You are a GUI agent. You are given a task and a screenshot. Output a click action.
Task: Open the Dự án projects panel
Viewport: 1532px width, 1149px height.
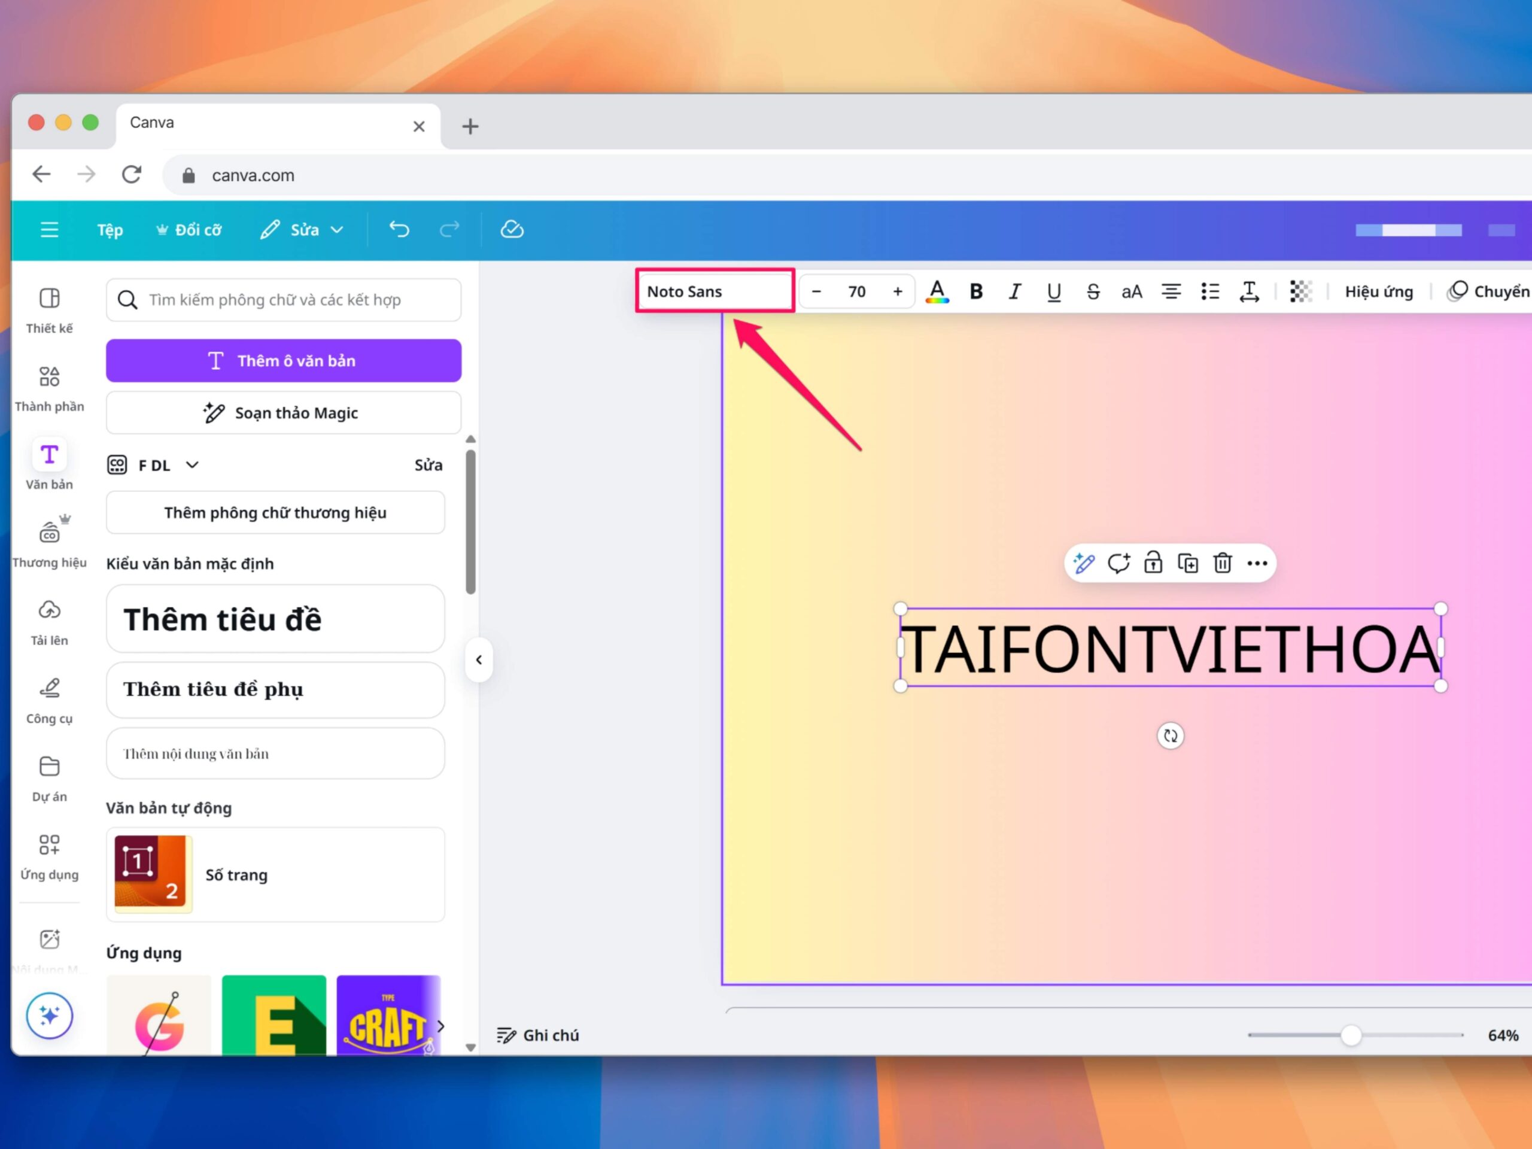[49, 778]
